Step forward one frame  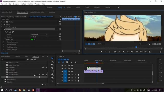pos(128,52)
